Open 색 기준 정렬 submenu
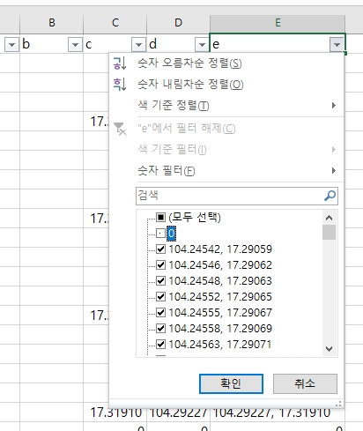Viewport: 363px width, 431px height. point(226,106)
